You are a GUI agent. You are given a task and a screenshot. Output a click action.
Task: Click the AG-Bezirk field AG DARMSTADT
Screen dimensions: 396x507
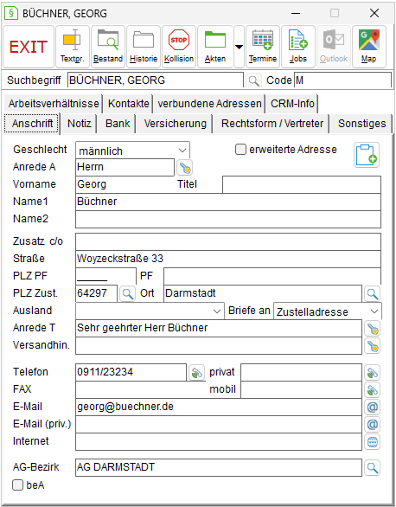click(x=219, y=467)
